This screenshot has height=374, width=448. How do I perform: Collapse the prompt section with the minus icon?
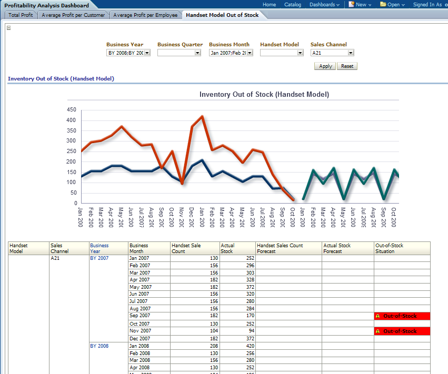(x=8, y=28)
